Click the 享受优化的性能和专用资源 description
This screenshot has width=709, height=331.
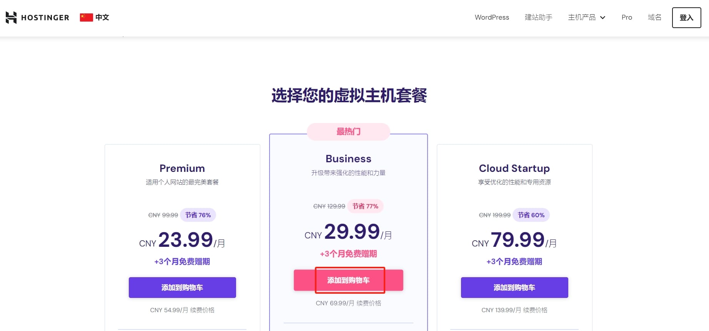[x=514, y=182]
